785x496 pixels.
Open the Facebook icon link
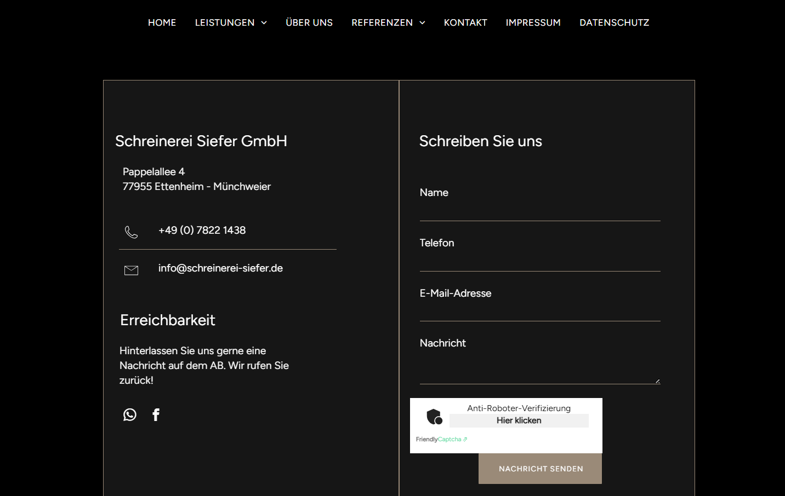pos(156,415)
